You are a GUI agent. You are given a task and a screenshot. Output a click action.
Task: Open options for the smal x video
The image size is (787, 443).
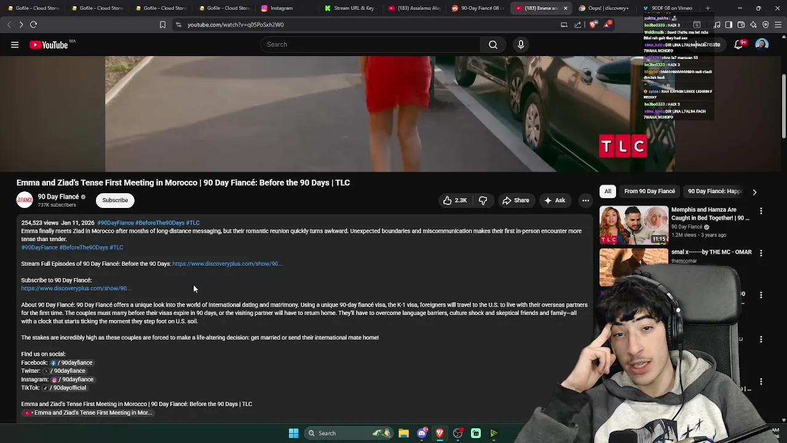pos(761,253)
